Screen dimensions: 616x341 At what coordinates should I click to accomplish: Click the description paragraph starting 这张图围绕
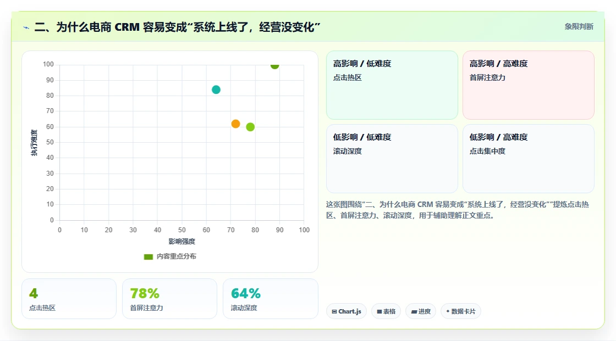458,210
